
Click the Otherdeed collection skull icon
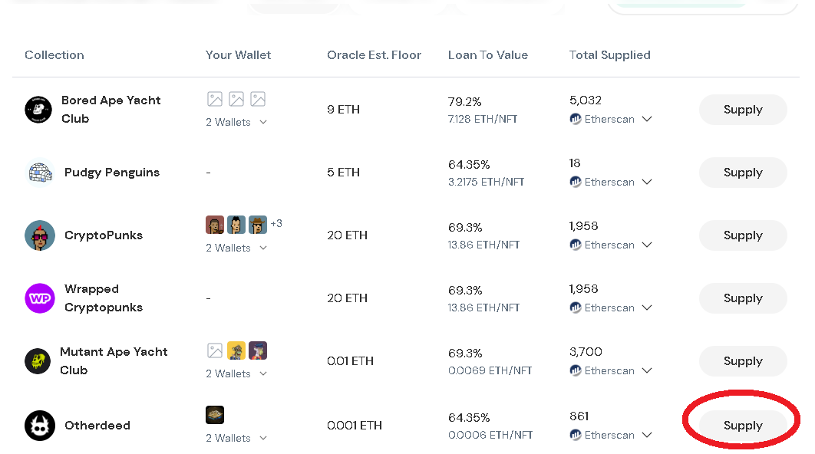39,426
